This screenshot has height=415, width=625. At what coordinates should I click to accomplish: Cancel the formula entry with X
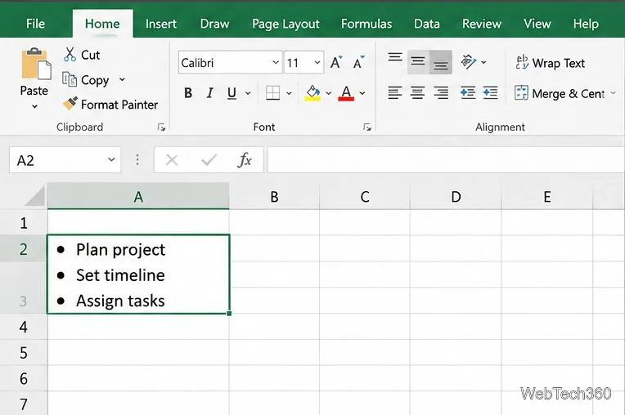tap(172, 160)
